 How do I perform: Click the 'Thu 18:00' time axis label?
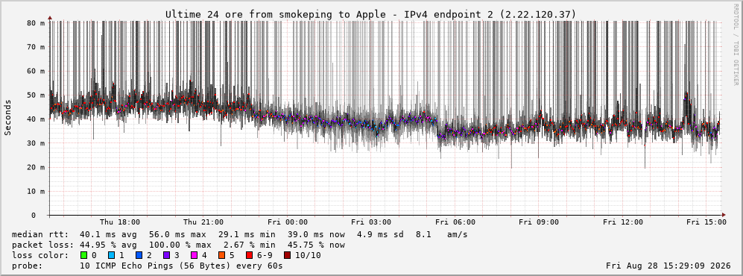point(120,222)
